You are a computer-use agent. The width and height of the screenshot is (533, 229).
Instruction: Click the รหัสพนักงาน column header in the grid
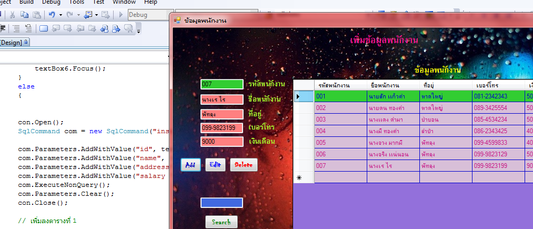pyautogui.click(x=340, y=85)
